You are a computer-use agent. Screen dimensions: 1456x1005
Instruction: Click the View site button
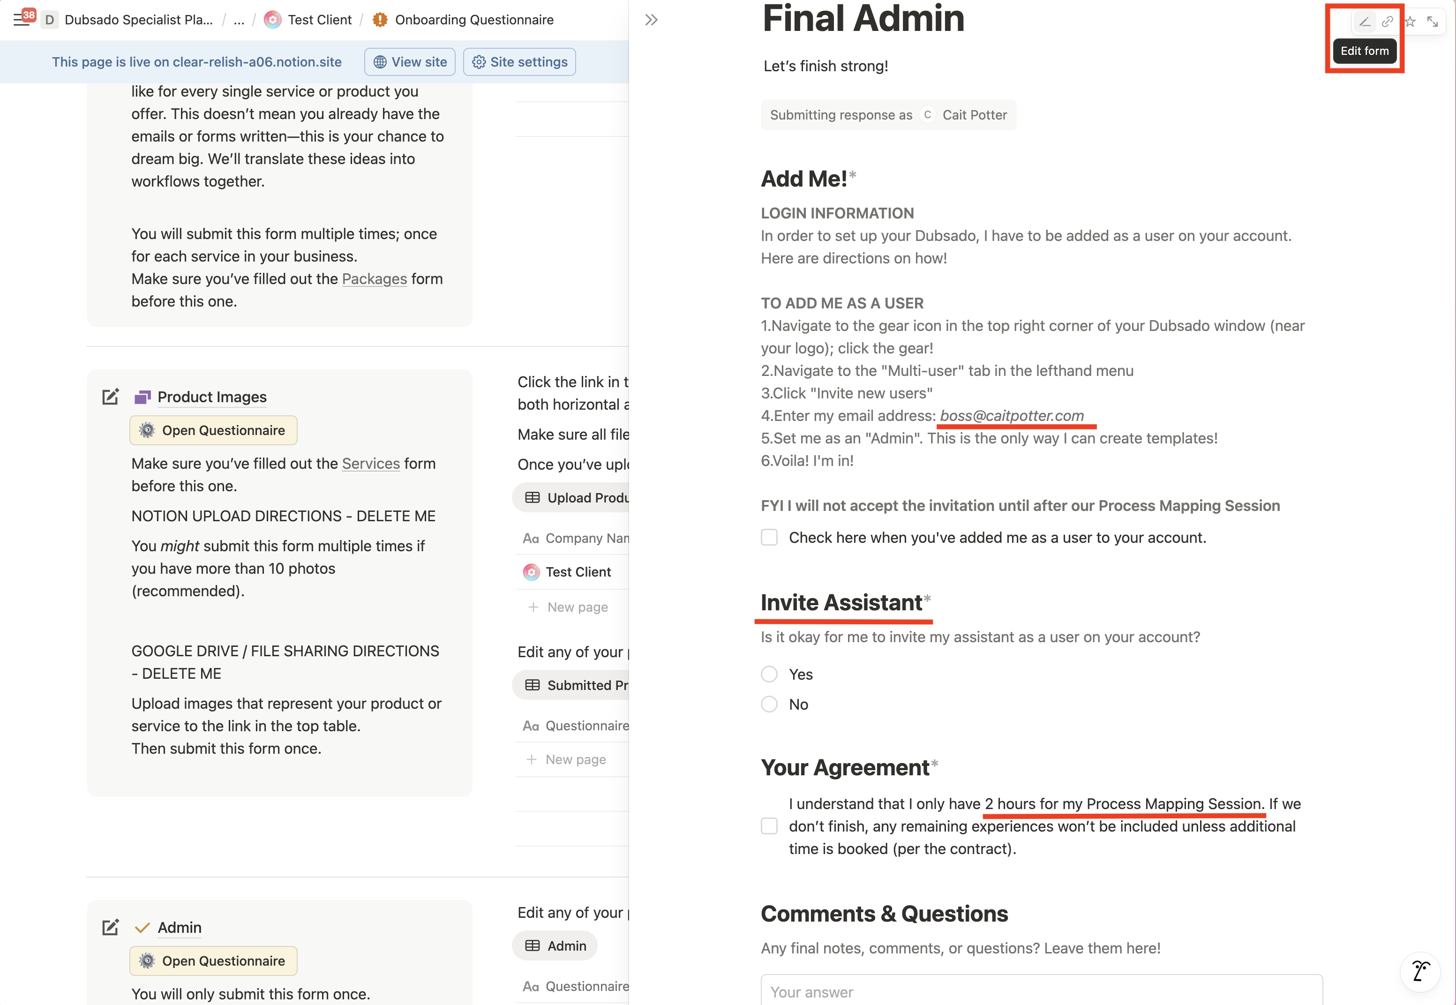pyautogui.click(x=410, y=62)
